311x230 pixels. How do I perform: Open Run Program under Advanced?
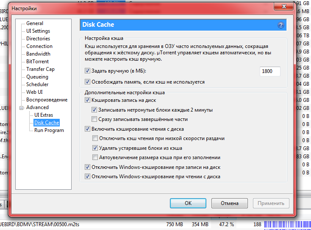click(49, 130)
